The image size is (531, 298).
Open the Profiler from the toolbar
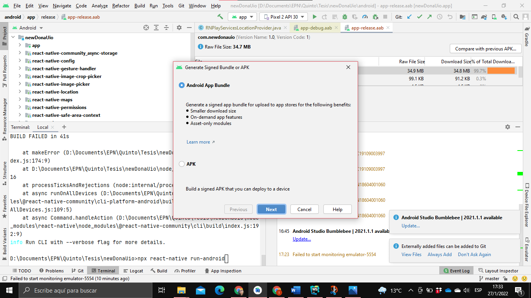pos(365,17)
